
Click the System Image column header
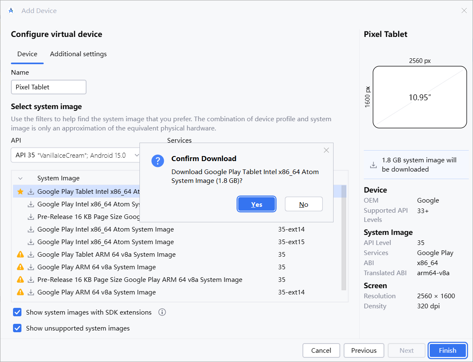pos(58,178)
